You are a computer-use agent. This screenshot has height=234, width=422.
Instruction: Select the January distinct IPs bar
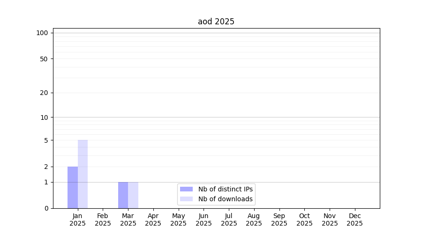(73, 187)
